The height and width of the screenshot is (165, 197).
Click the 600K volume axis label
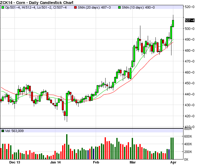click(188, 136)
